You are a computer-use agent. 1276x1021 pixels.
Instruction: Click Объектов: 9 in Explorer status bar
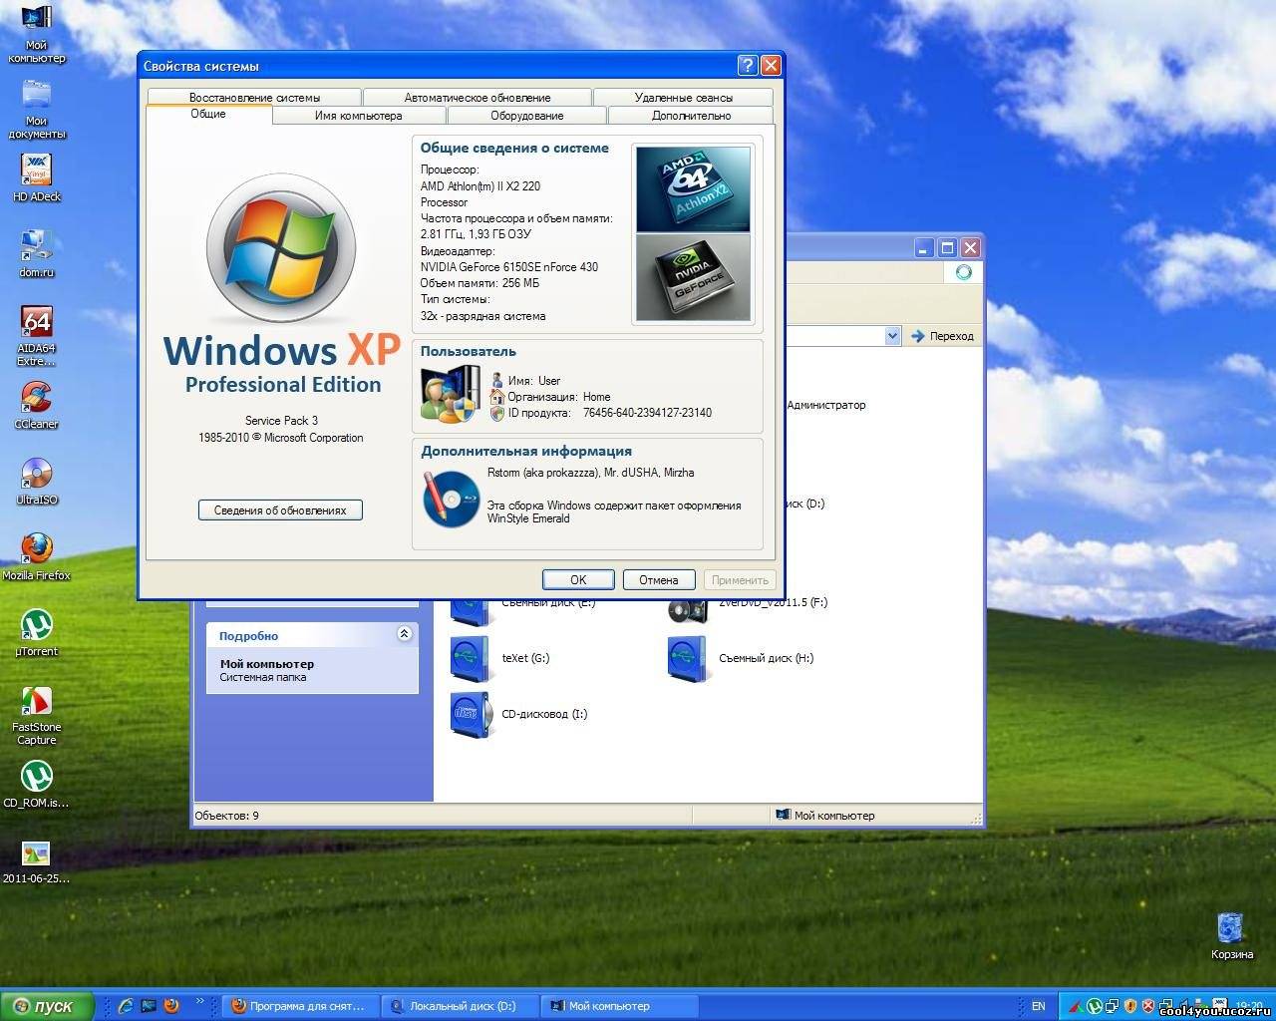click(226, 816)
